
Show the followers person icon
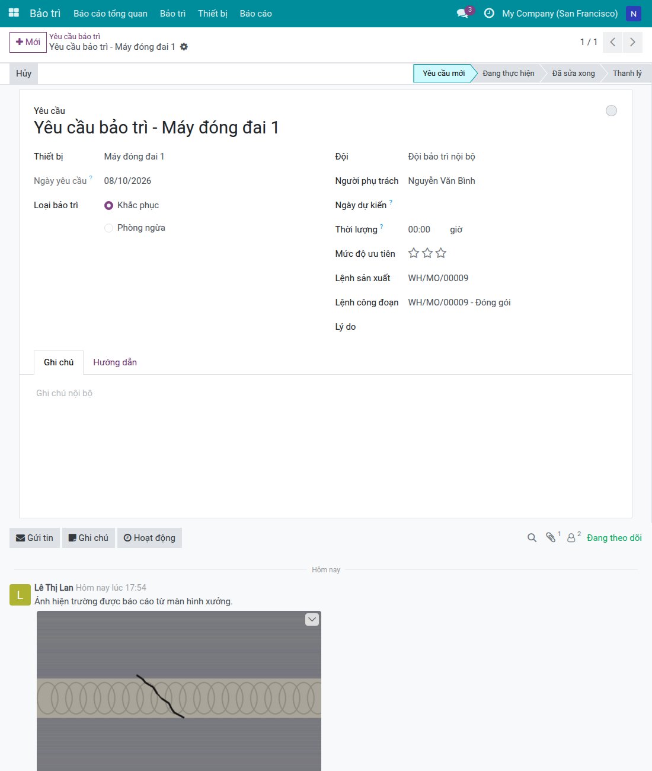pyautogui.click(x=571, y=538)
